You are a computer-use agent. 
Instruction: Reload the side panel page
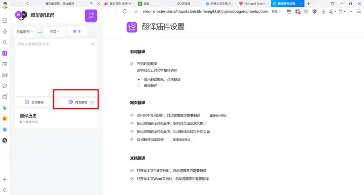[x=28, y=4]
